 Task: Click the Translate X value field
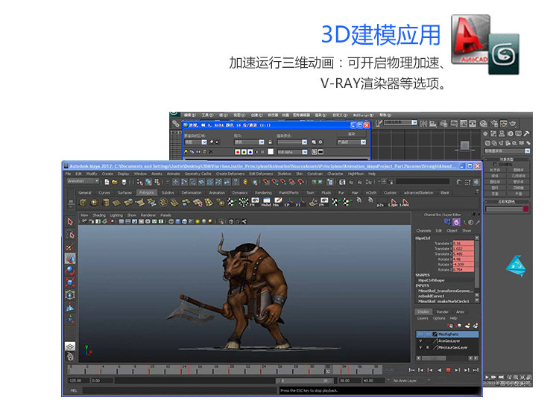click(463, 244)
